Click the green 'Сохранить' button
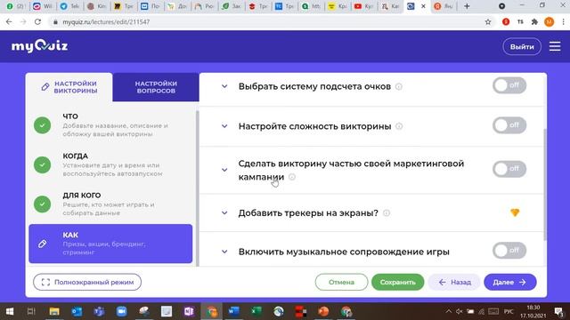The width and height of the screenshot is (570, 320). click(x=398, y=283)
